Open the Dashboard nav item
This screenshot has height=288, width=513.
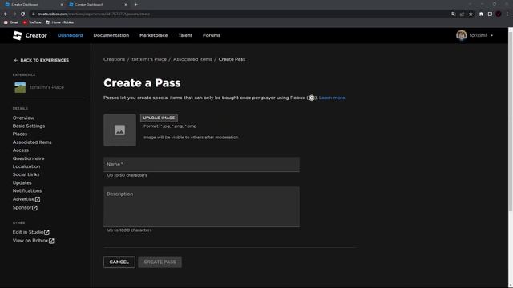click(x=70, y=35)
